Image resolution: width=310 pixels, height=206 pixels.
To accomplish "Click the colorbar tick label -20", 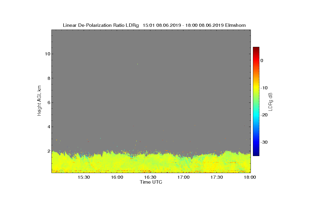I will click(x=264, y=115).
